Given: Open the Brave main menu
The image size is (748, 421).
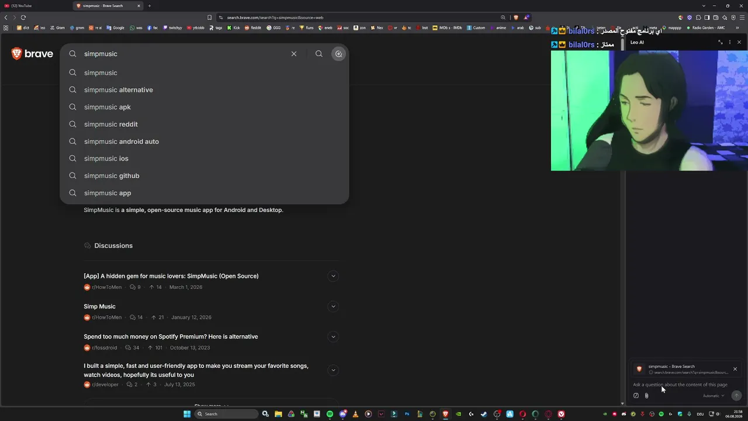Looking at the screenshot, I should coord(742,18).
